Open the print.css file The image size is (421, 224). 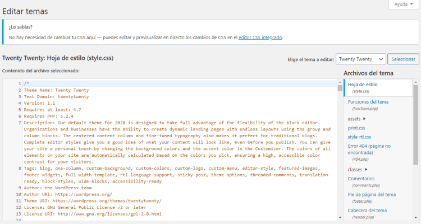pos(356,128)
